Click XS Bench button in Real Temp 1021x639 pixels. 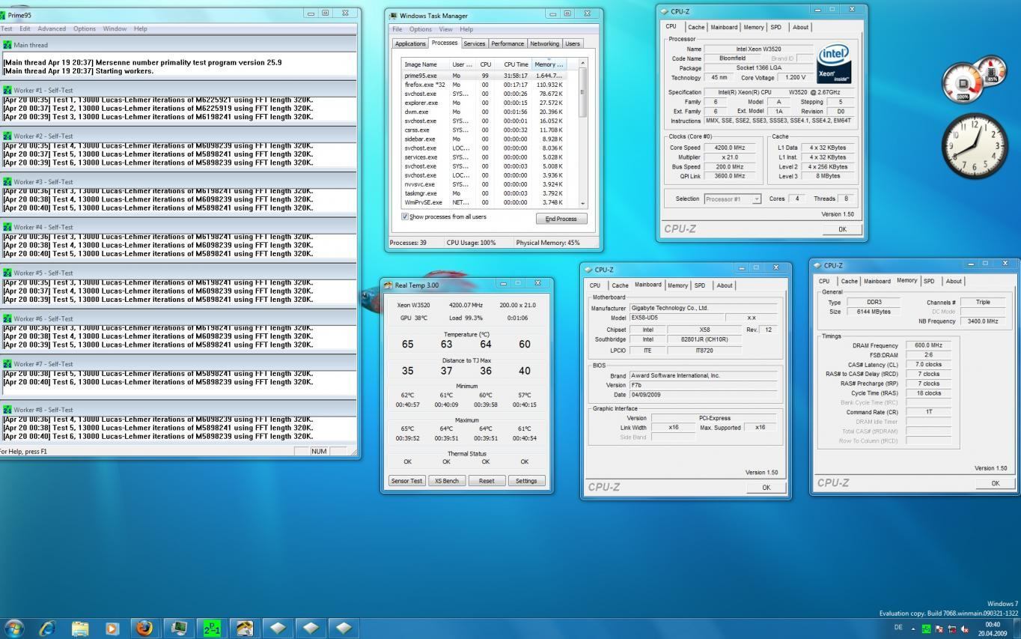pyautogui.click(x=446, y=481)
